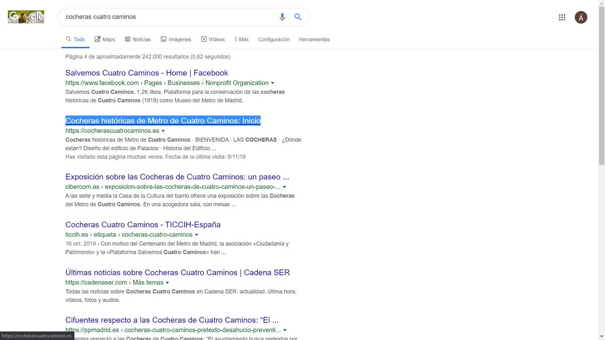This screenshot has width=605, height=340.
Task: Select the Todo results tab
Action: (x=75, y=39)
